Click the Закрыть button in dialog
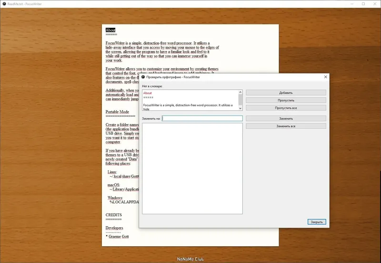 [x=317, y=222]
